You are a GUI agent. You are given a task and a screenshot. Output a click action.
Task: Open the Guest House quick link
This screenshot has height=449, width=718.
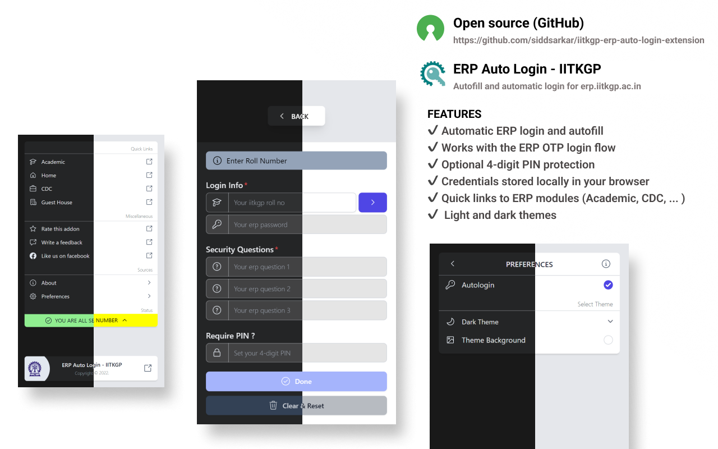pos(91,202)
